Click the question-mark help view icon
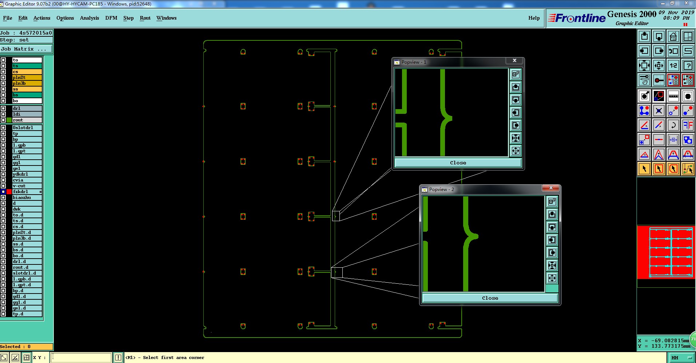Image resolution: width=696 pixels, height=363 pixels. pos(688,65)
